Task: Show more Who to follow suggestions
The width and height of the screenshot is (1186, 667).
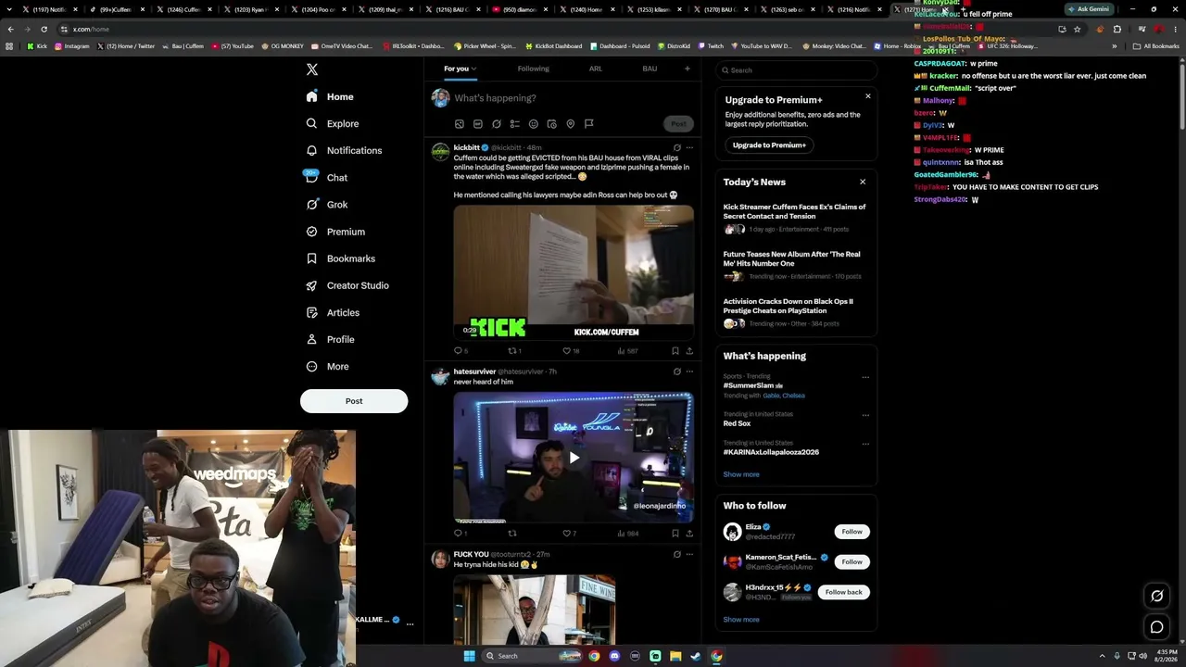Action: click(741, 620)
